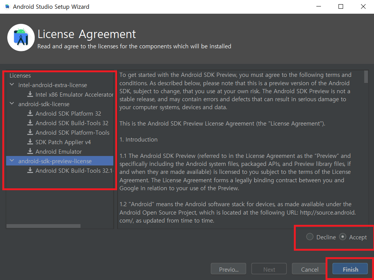Close the Setup Wizard window
Screen dimensions: 374x280
(363, 6)
